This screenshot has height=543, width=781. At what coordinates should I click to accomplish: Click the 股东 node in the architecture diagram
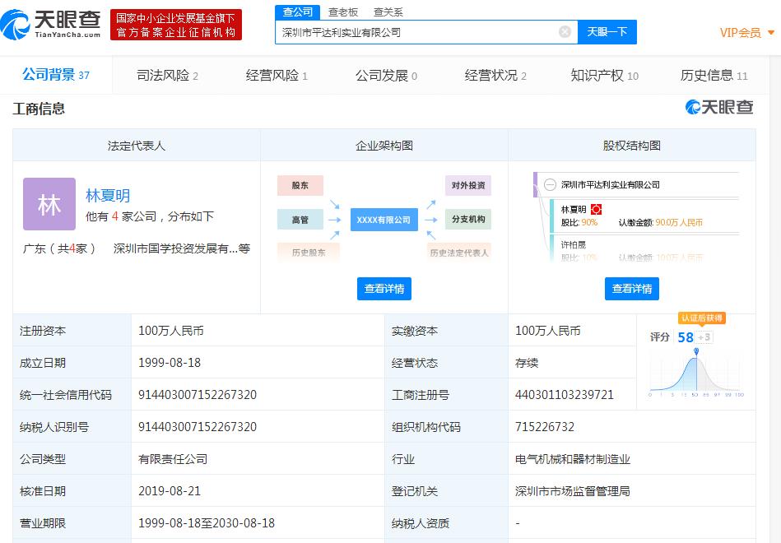pos(300,185)
